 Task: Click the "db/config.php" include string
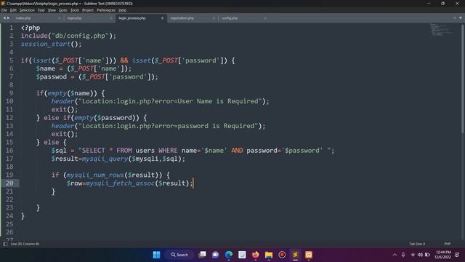coord(80,36)
